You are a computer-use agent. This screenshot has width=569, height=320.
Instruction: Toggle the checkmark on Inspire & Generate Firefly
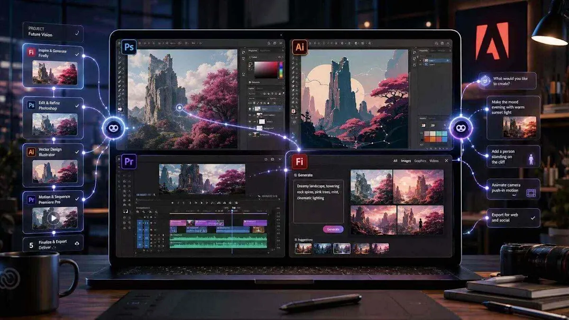pyautogui.click(x=77, y=54)
